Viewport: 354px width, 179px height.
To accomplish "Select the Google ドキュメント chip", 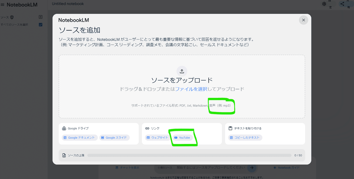I will click(79, 137).
